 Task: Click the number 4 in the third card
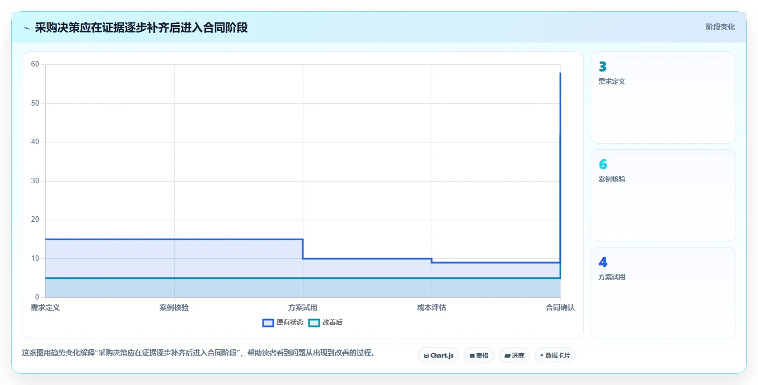[x=603, y=263]
